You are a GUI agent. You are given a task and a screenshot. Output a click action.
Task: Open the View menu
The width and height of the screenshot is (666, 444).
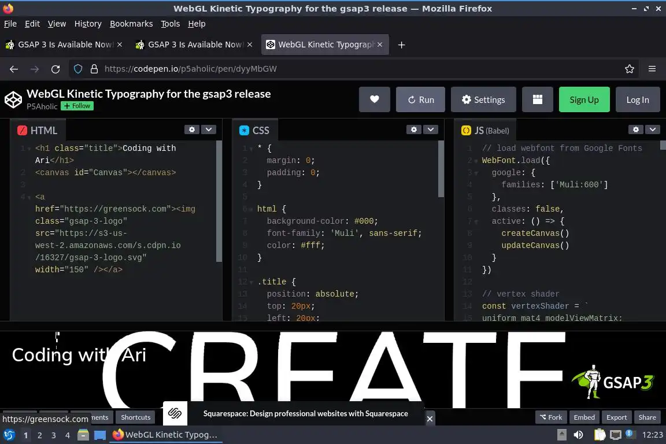tap(57, 24)
